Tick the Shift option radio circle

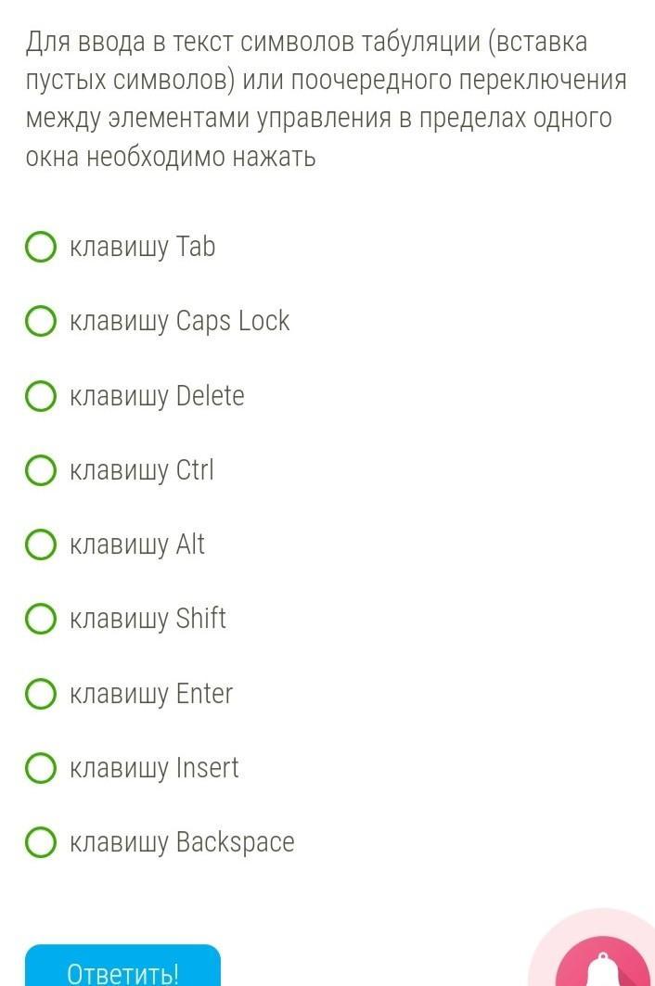click(40, 619)
